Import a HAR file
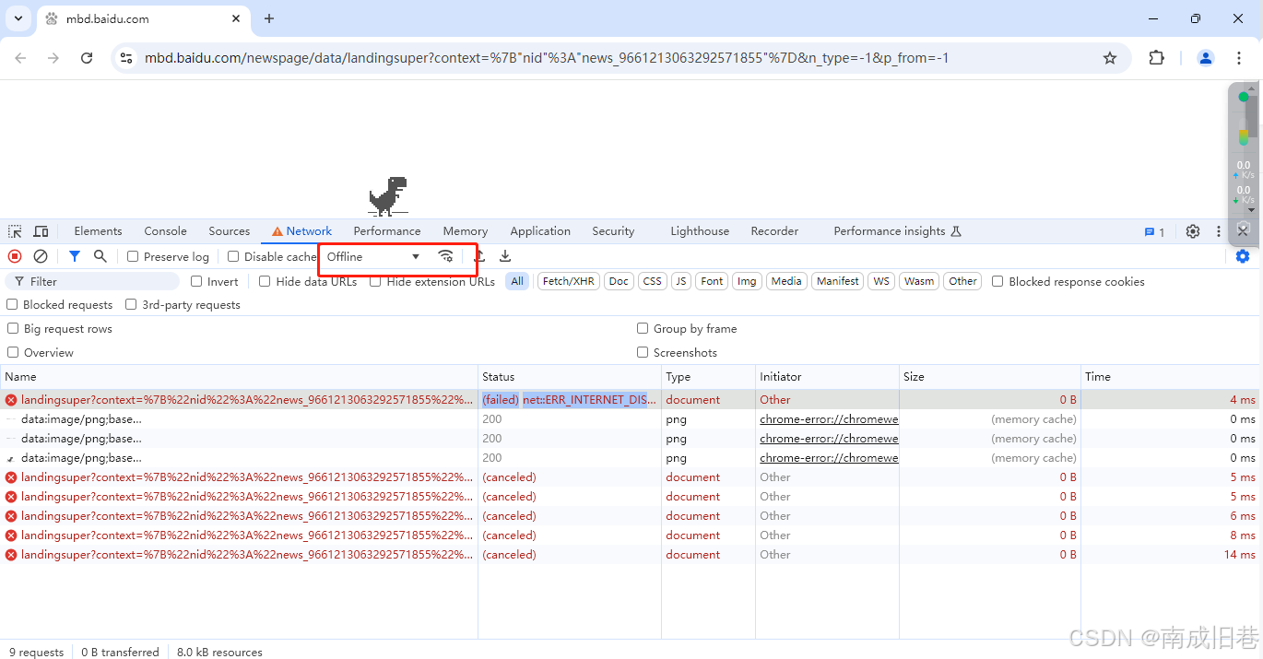Screen dimensions: 1263x659 coord(480,256)
